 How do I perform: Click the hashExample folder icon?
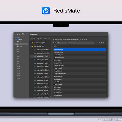(33, 43)
